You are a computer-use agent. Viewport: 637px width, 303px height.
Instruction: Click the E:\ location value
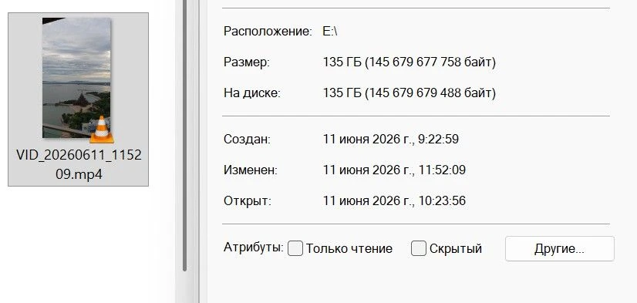(x=330, y=32)
